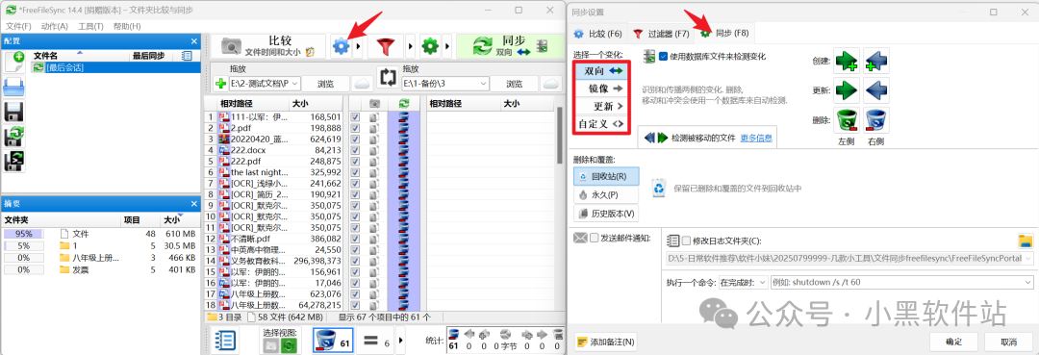Click the right cloud storage icon
Image resolution: width=1039 pixels, height=355 pixels.
coord(550,84)
